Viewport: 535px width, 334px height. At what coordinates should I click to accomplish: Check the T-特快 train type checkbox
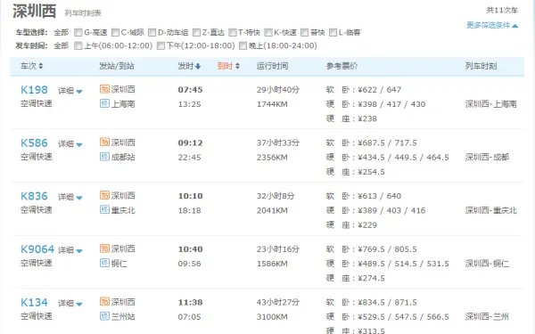click(233, 32)
